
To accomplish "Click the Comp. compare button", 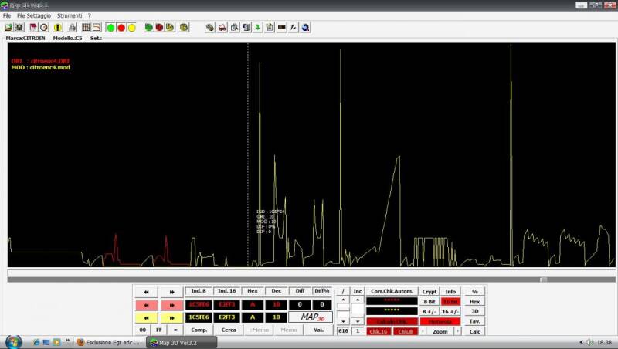I will click(x=199, y=330).
